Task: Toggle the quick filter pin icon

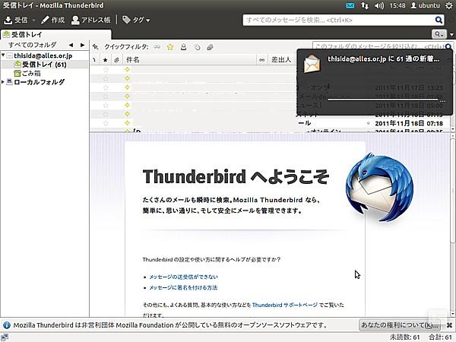Action: pos(96,47)
